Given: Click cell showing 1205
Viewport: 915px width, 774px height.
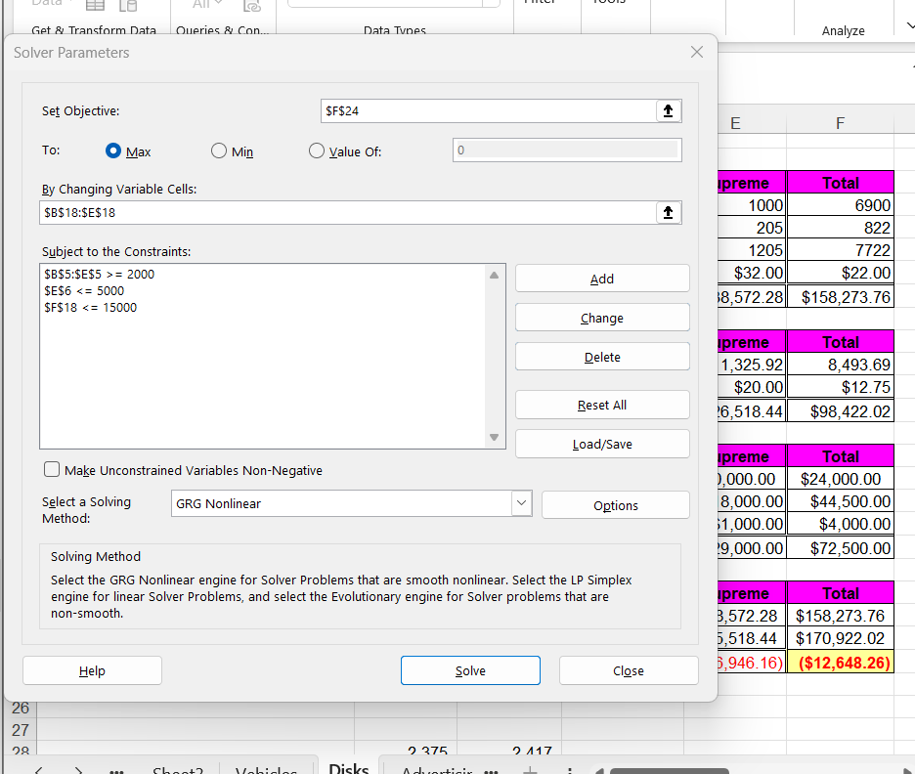Looking at the screenshot, I should pyautogui.click(x=752, y=250).
